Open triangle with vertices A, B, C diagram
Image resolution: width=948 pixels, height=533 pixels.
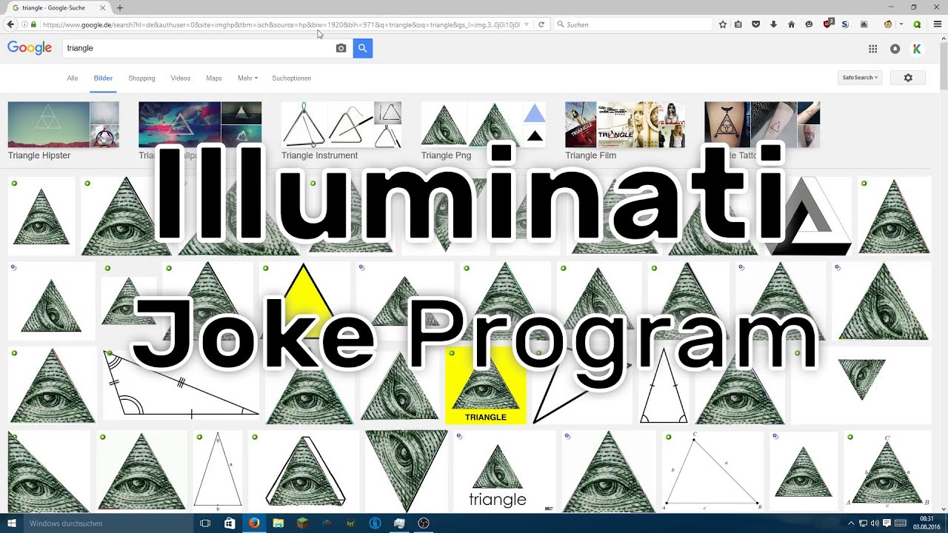[x=713, y=472]
